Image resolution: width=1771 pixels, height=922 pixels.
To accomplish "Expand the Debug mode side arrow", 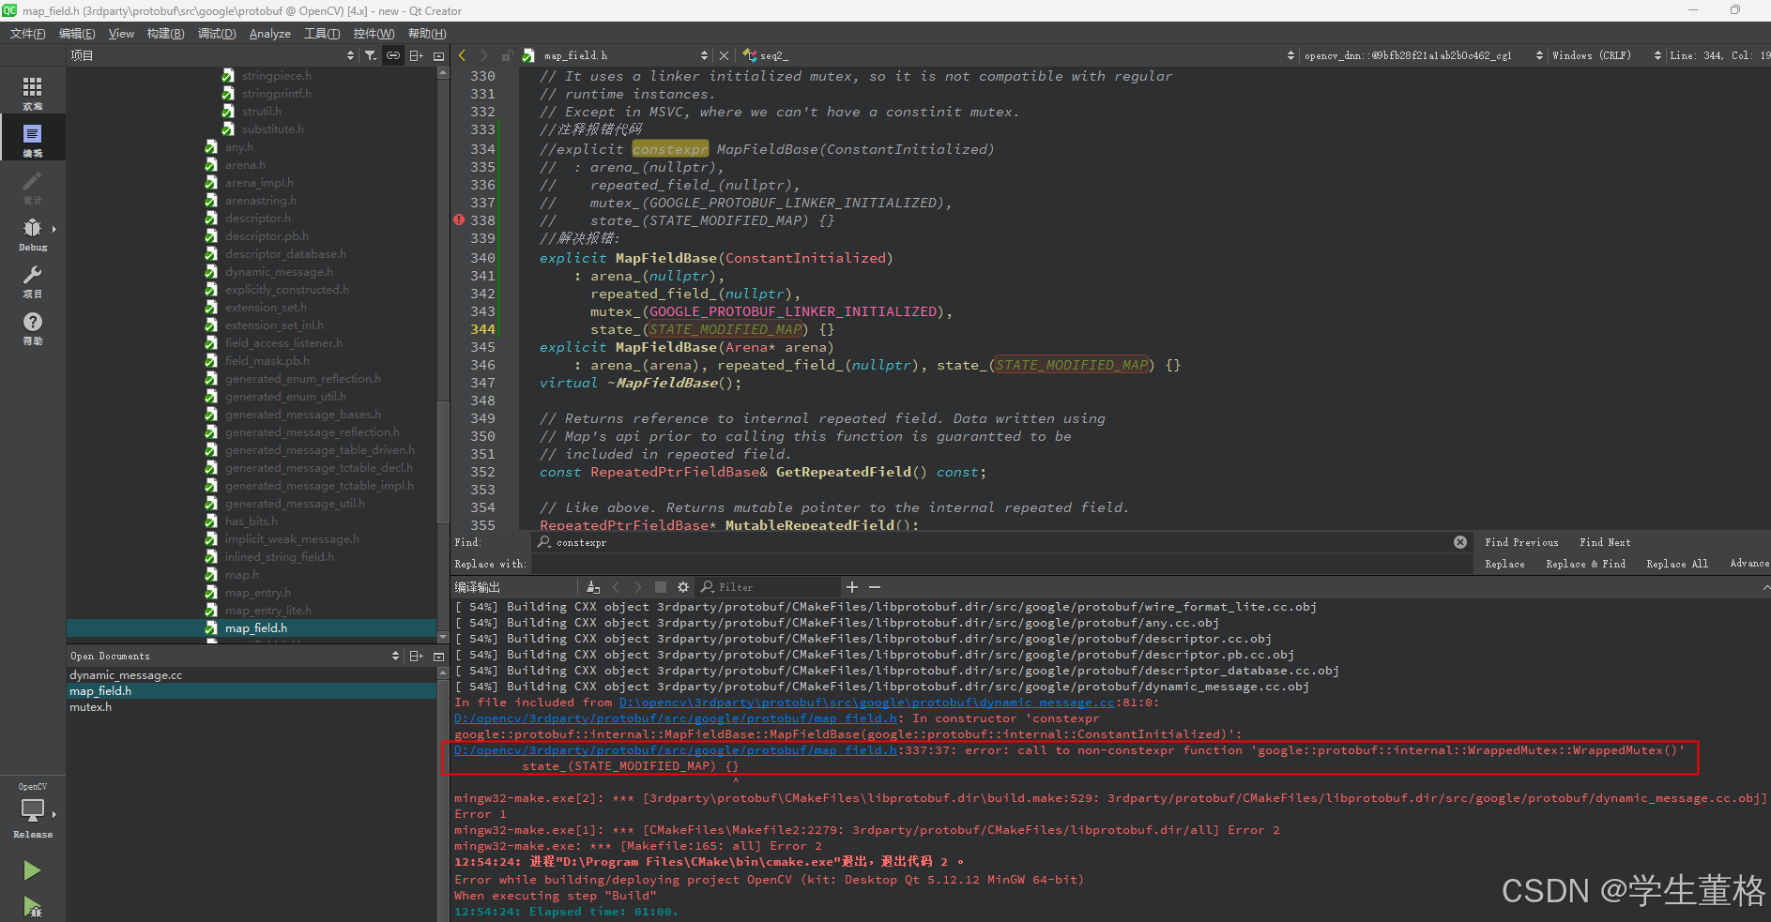I will point(53,229).
